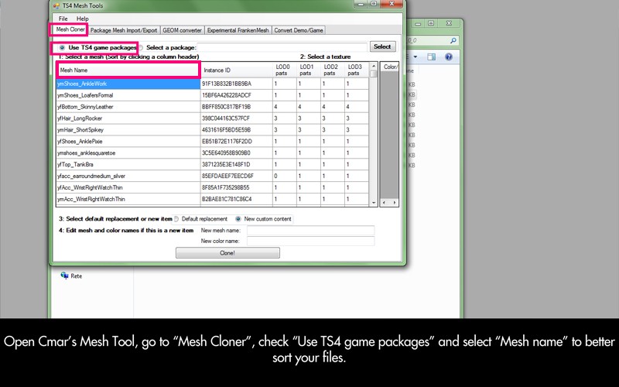Maximize the TS4 Mesh Tools window
Viewport: 619px width, 387px height.
[x=374, y=4]
